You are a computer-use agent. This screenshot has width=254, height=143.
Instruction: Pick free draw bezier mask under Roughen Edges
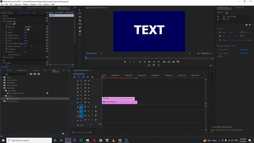click(x=14, y=24)
